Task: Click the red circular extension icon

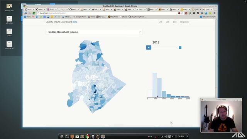Action: click(x=186, y=13)
